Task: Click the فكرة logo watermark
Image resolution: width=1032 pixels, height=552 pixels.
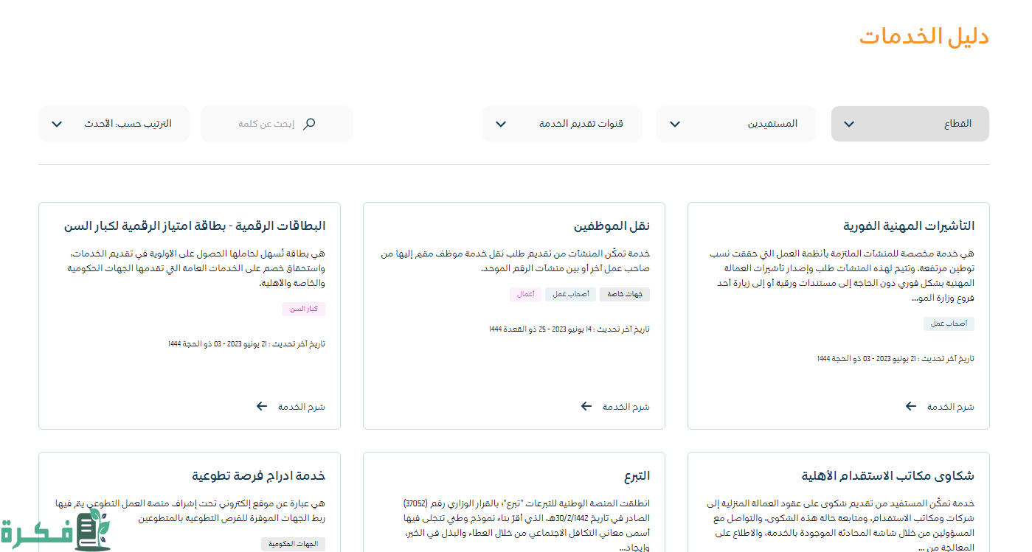Action: 55,529
